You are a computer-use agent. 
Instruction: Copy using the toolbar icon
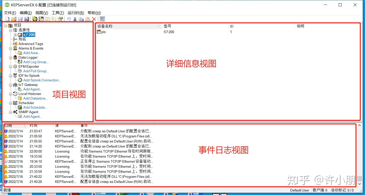click(x=81, y=19)
